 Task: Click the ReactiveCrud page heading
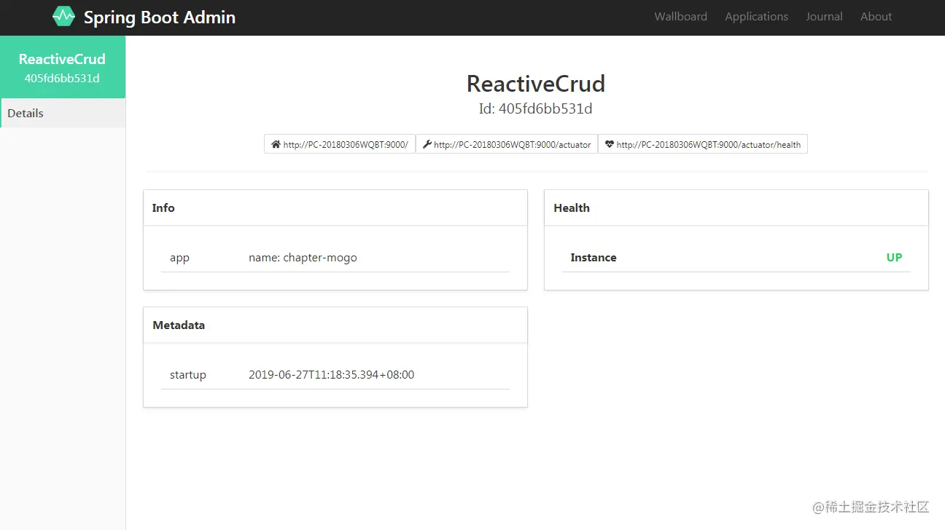(x=536, y=84)
